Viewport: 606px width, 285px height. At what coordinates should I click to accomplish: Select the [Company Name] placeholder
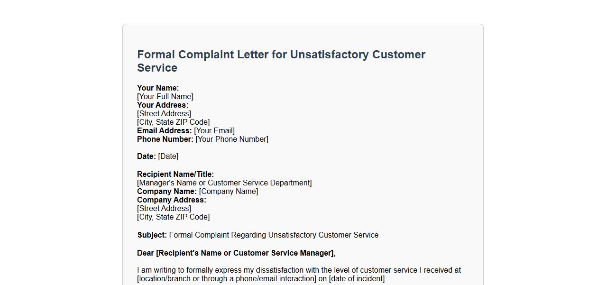229,192
